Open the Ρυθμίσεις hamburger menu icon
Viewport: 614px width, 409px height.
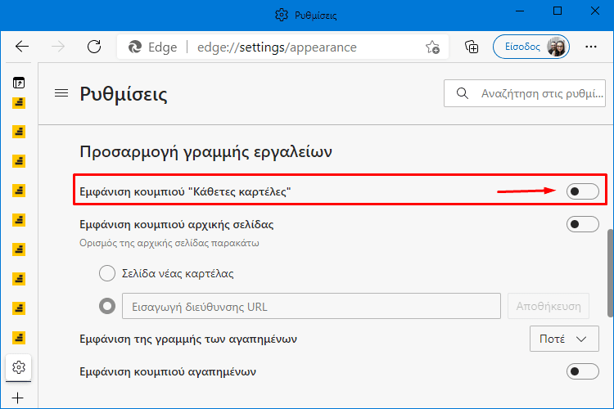tap(61, 93)
